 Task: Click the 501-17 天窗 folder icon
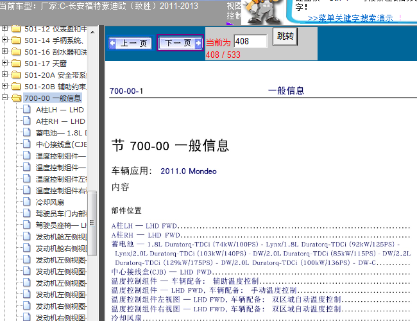tap(16, 64)
